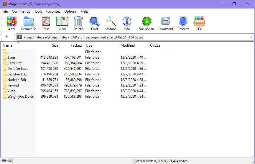Select the 'Weigh you Down' folder name
The image size is (255, 164).
click(x=21, y=97)
